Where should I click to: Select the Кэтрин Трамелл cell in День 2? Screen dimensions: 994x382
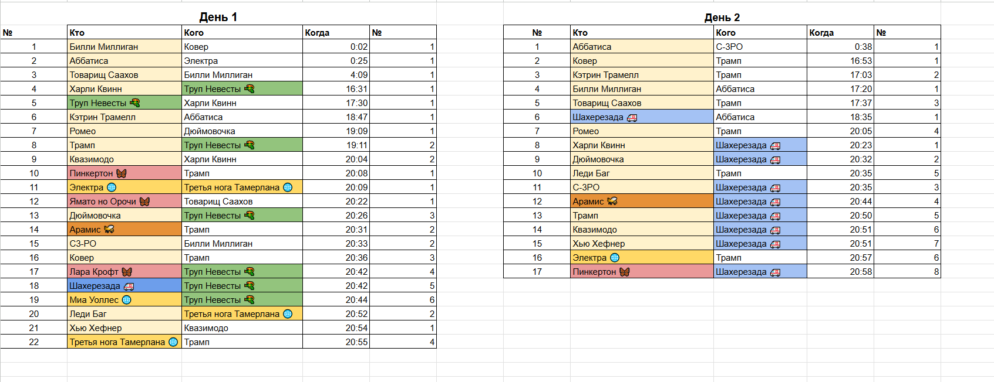pyautogui.click(x=641, y=75)
